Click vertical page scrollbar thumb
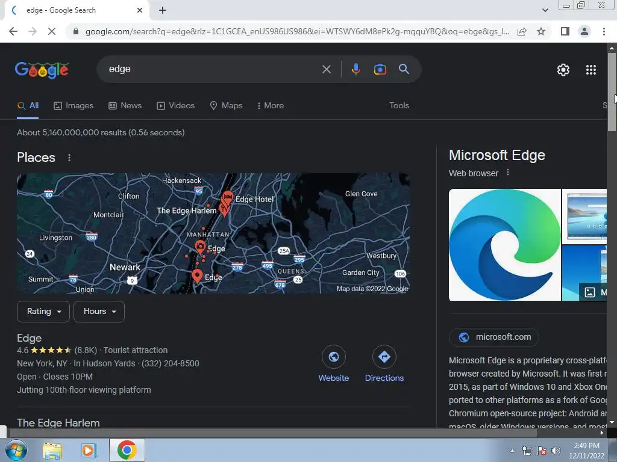617x462 pixels. (612, 92)
